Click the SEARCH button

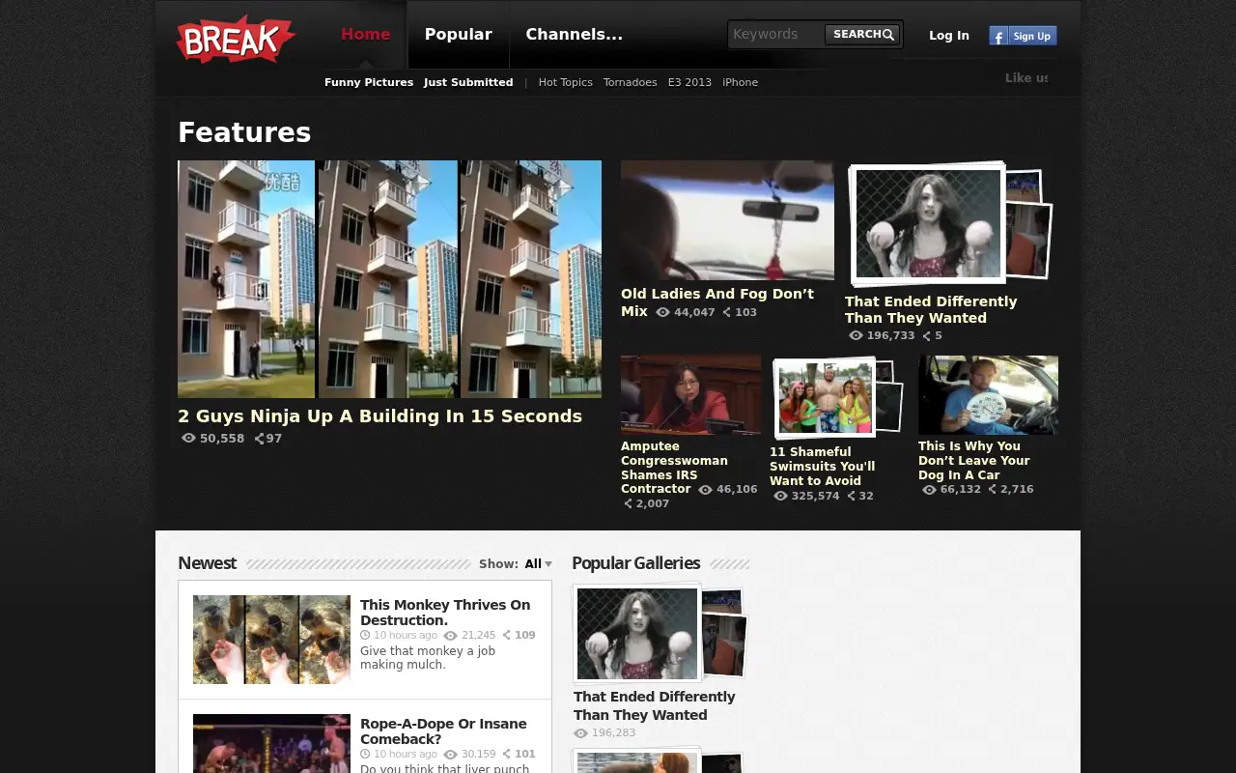862,35
